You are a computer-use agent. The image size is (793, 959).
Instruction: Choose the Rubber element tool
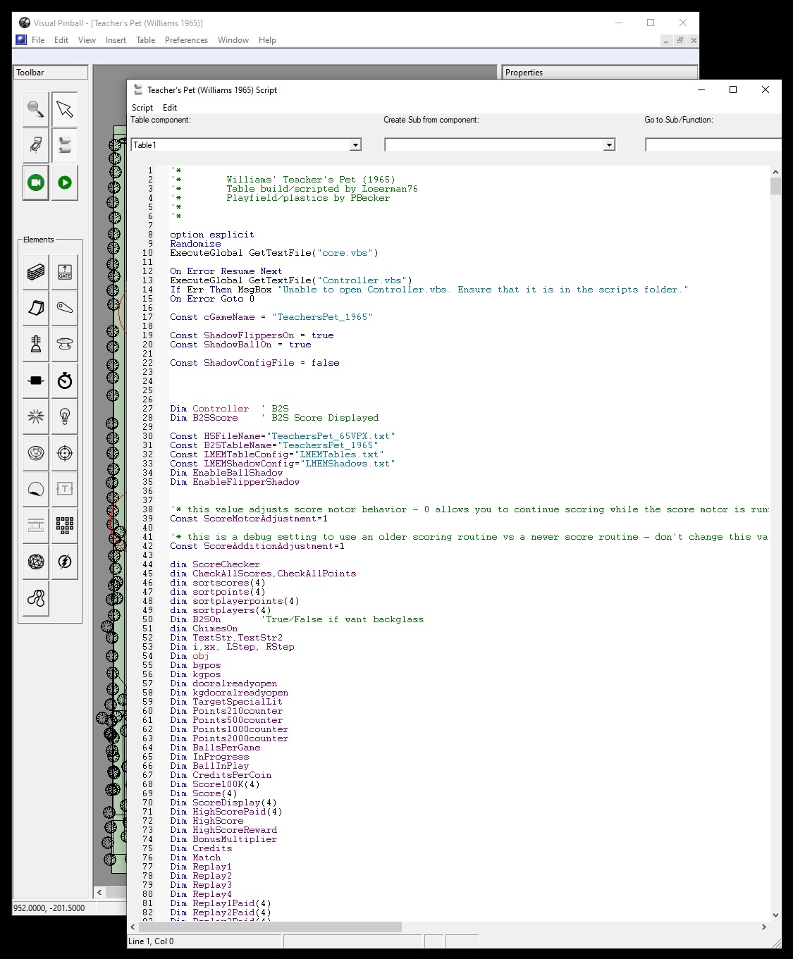click(x=36, y=598)
